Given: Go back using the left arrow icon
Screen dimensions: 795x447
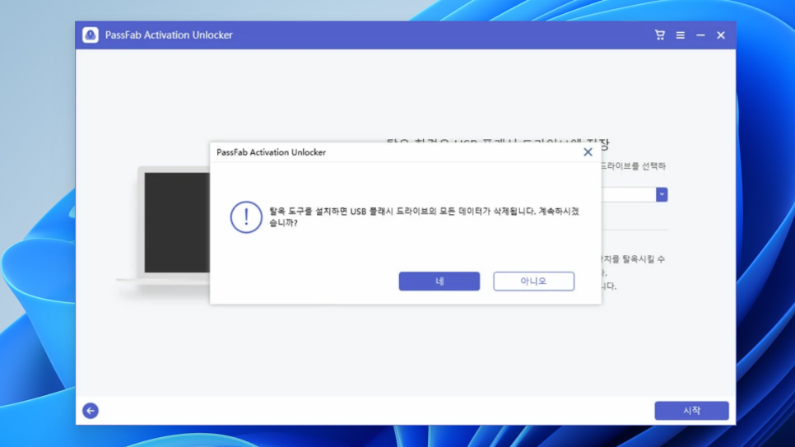Looking at the screenshot, I should coord(91,411).
